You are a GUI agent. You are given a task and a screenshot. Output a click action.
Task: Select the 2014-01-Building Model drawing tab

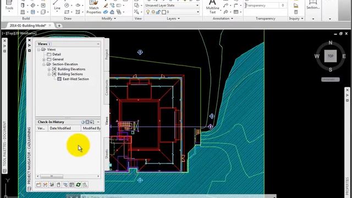28,26
